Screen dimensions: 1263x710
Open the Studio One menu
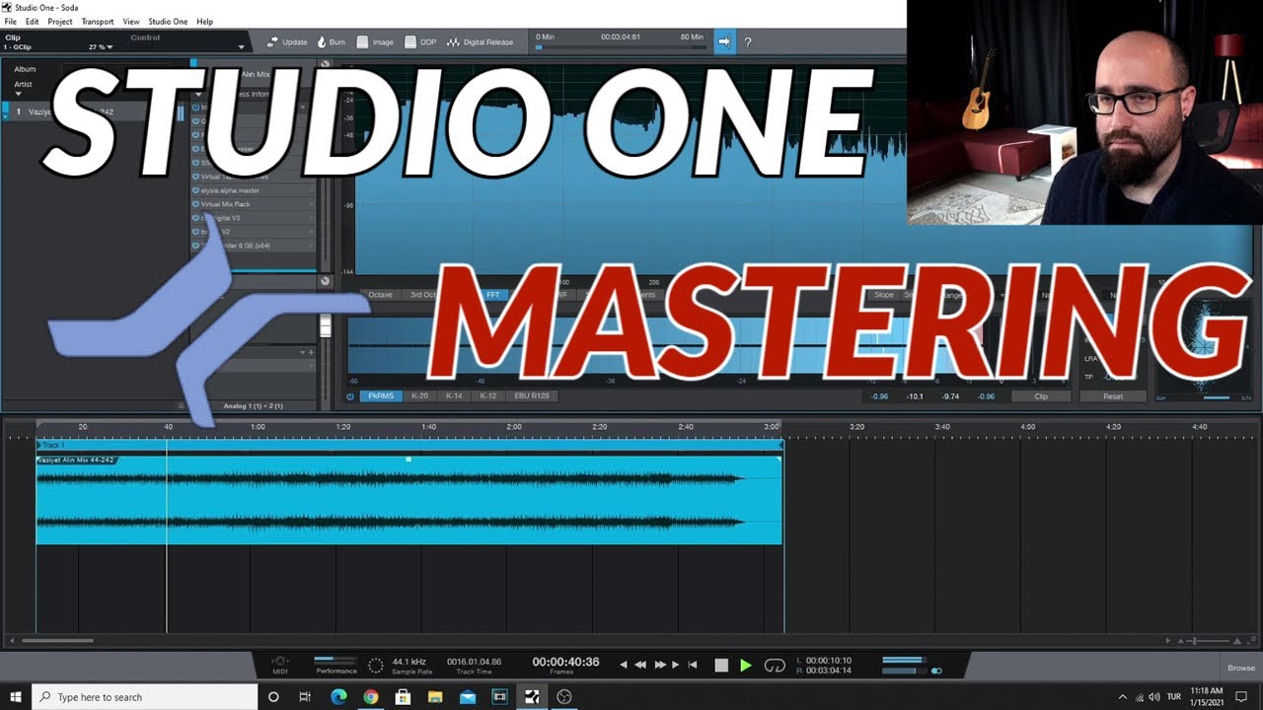168,22
